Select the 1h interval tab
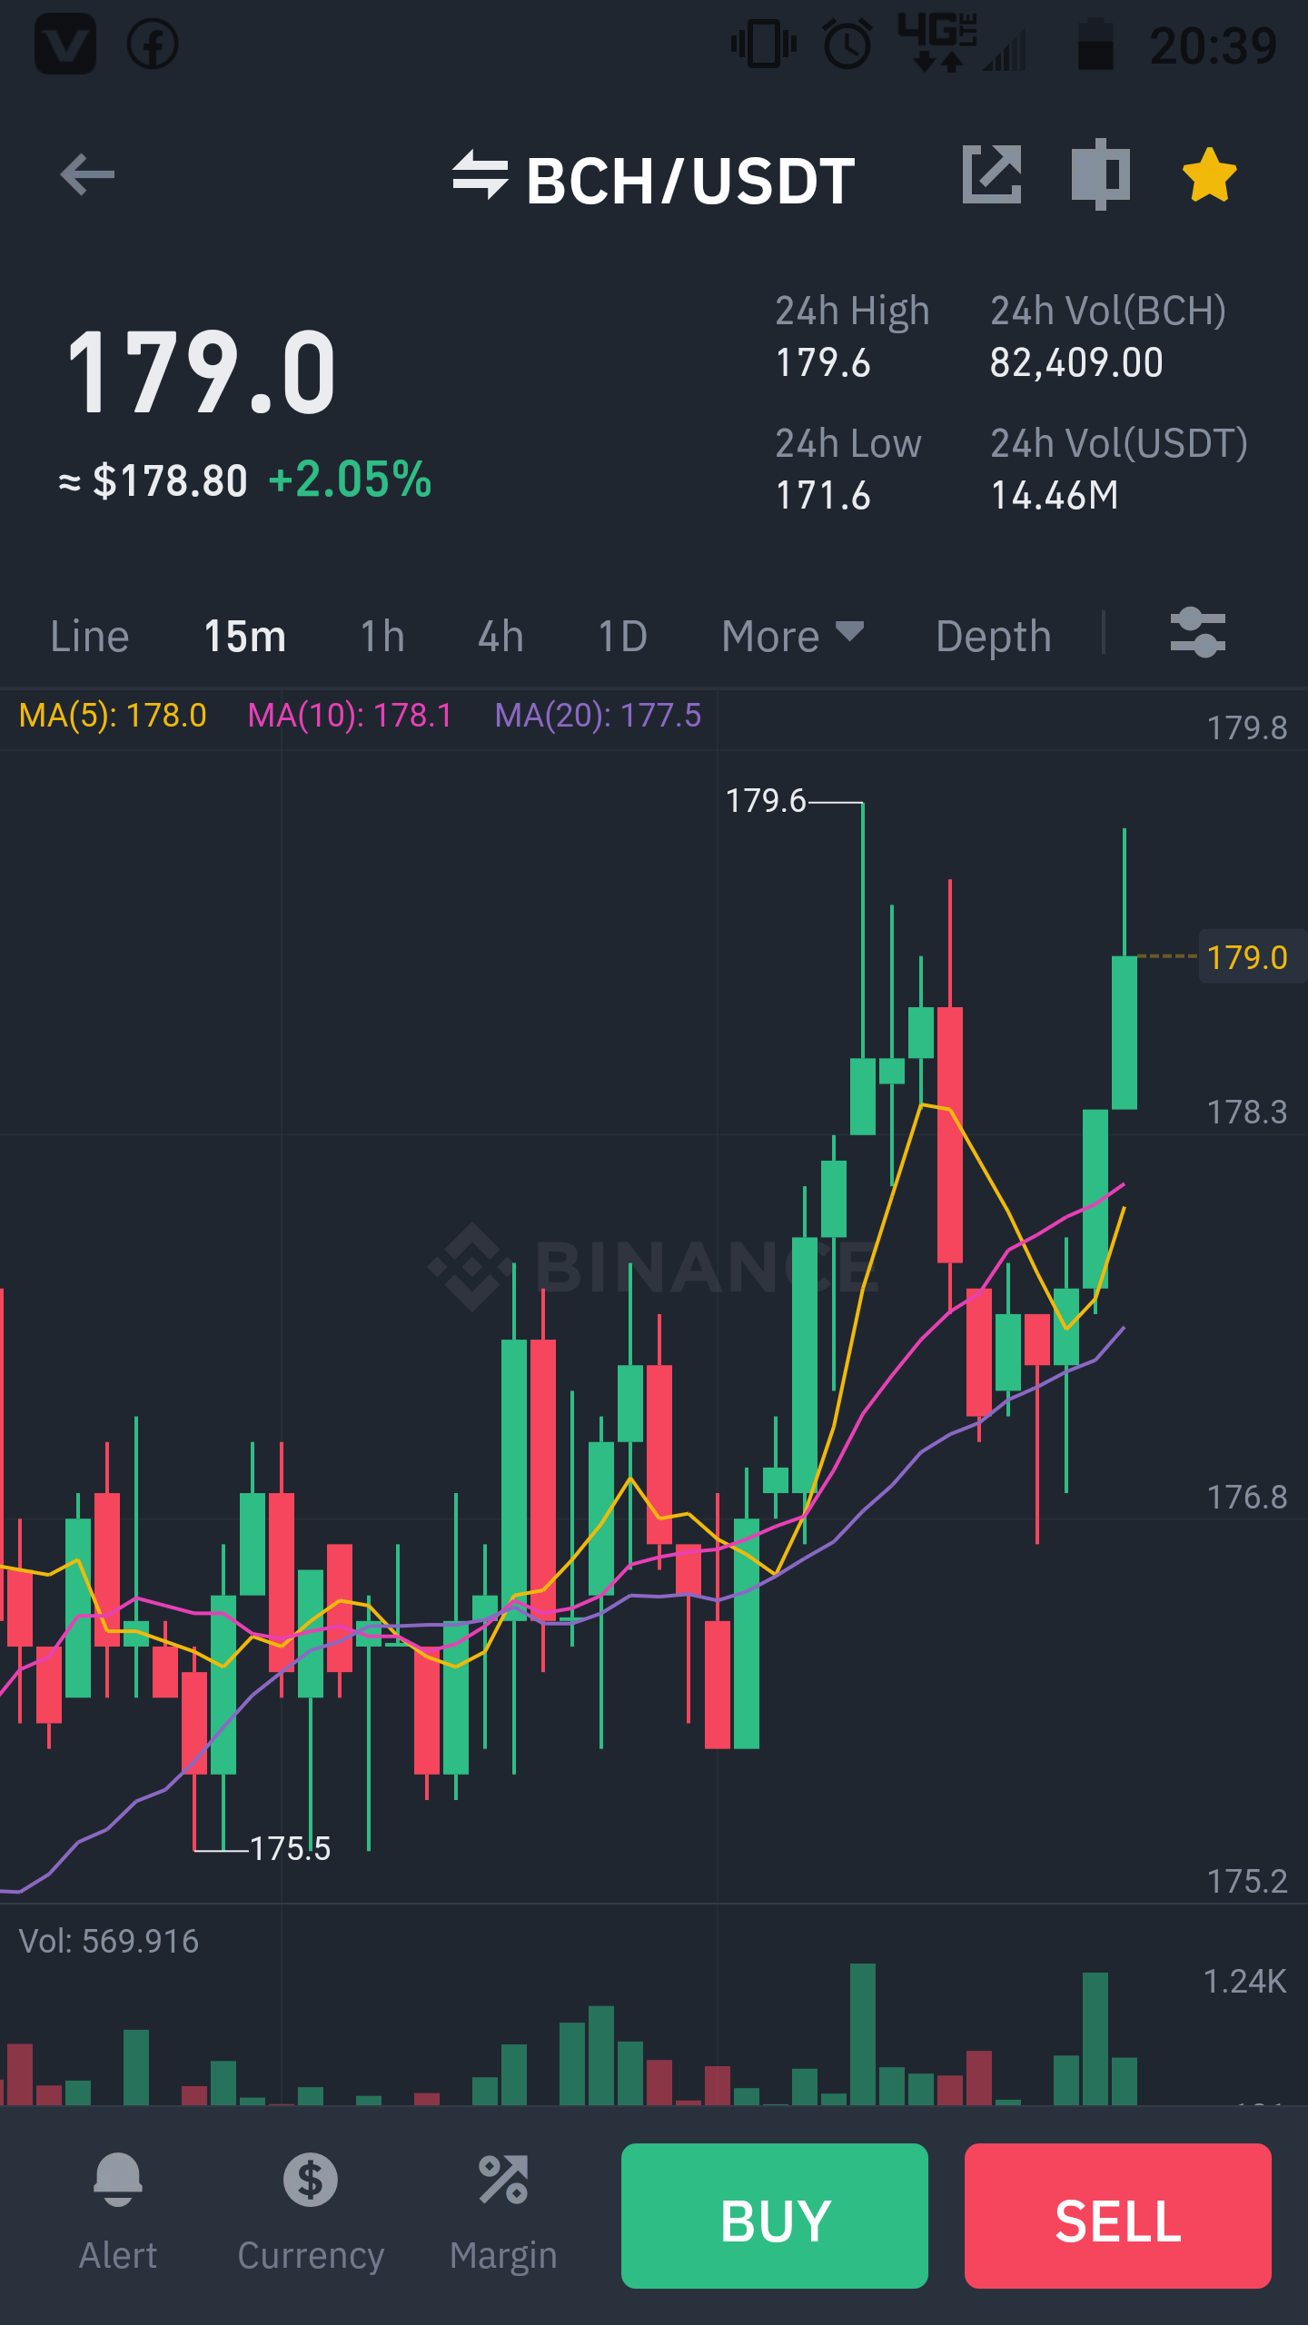Image resolution: width=1308 pixels, height=2325 pixels. click(382, 636)
